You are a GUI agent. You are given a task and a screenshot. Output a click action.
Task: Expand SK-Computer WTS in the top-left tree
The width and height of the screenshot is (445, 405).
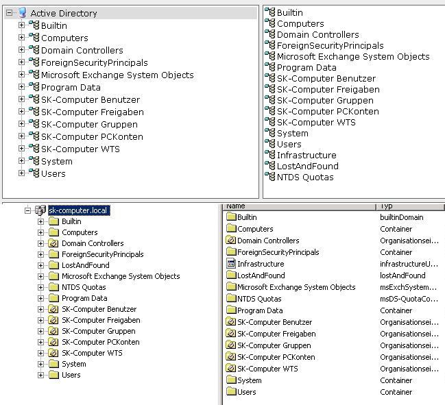pos(21,149)
